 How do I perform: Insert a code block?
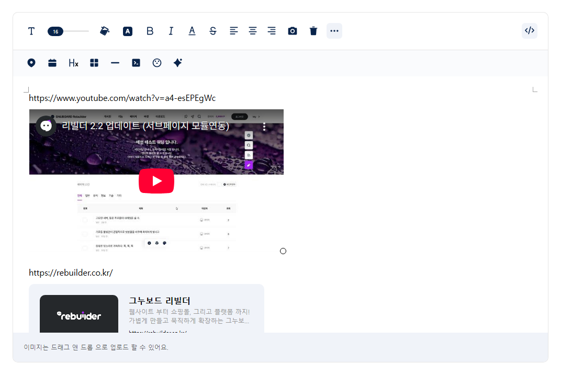point(136,63)
